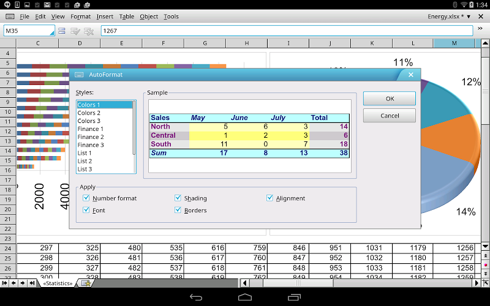The image size is (490, 306).
Task: Select Finance 2 style
Action: coord(105,136)
